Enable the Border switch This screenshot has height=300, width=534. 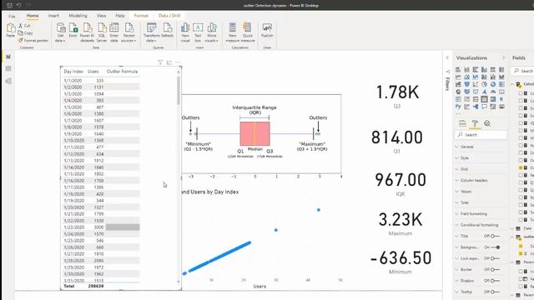[x=495, y=270]
